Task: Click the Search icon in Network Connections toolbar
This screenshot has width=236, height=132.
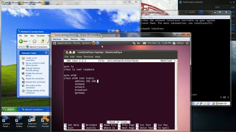Action: click(x=48, y=41)
